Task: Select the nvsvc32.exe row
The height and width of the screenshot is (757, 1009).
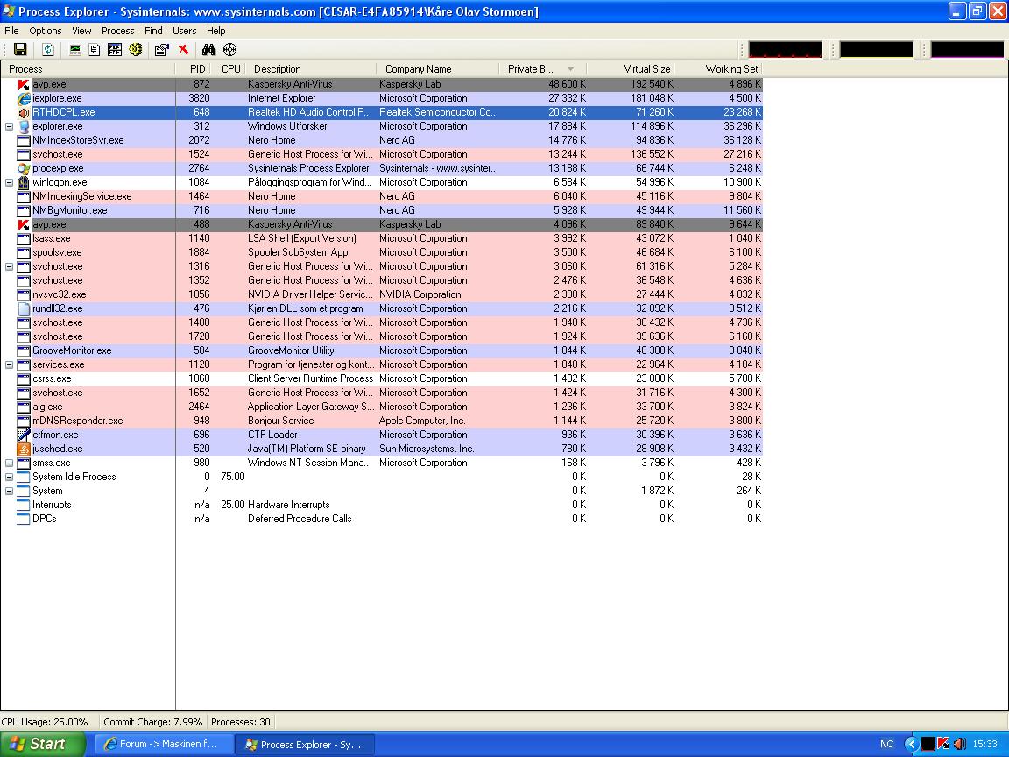Action: click(x=381, y=294)
